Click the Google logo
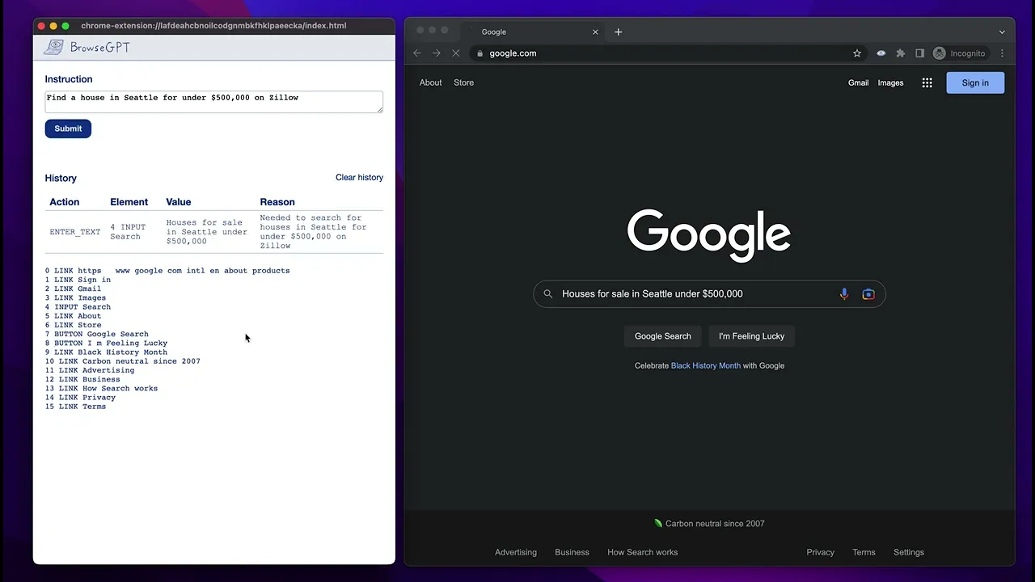 [x=709, y=236]
